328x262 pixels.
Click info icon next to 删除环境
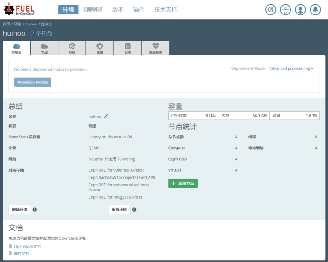point(35,210)
